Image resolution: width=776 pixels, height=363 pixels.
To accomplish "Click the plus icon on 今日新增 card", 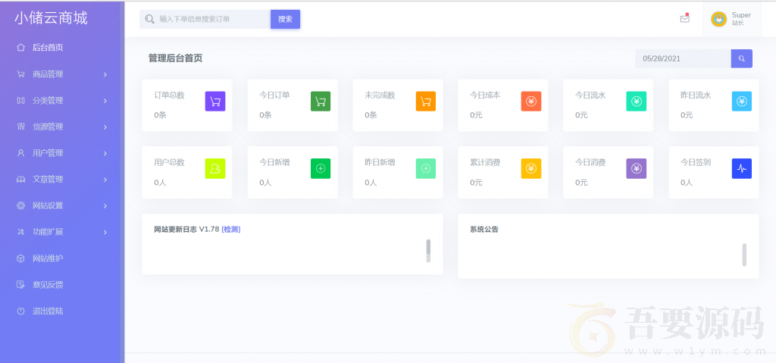I will 321,168.
